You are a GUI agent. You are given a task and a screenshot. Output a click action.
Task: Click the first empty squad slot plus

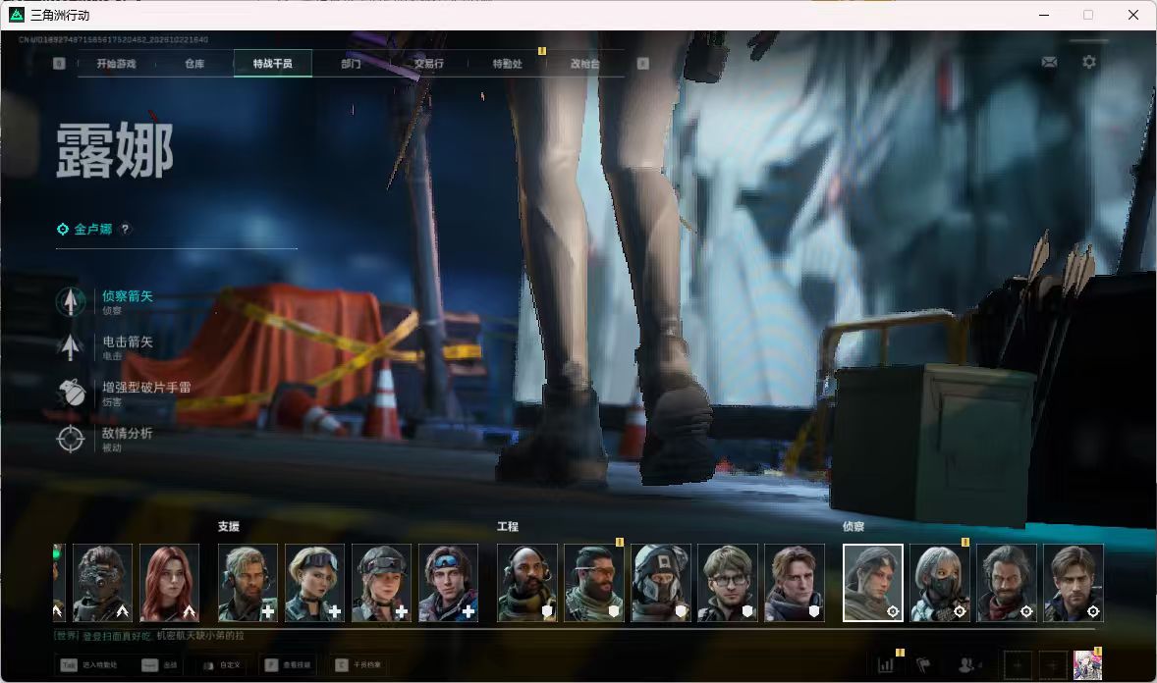[1018, 665]
